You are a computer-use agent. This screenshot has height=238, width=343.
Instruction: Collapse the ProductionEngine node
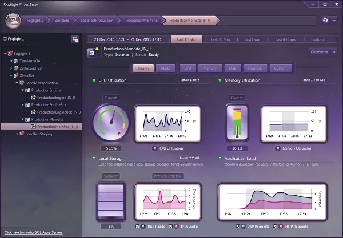[22, 90]
